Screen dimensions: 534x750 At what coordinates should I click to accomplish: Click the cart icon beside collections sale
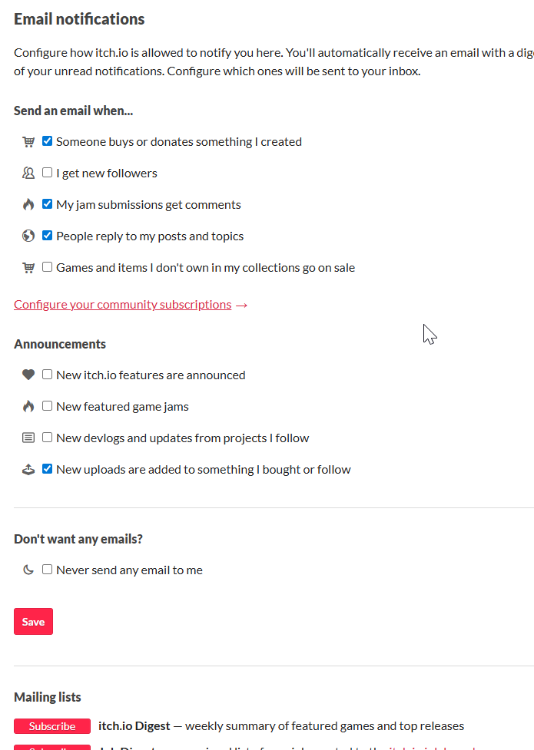pyautogui.click(x=28, y=267)
